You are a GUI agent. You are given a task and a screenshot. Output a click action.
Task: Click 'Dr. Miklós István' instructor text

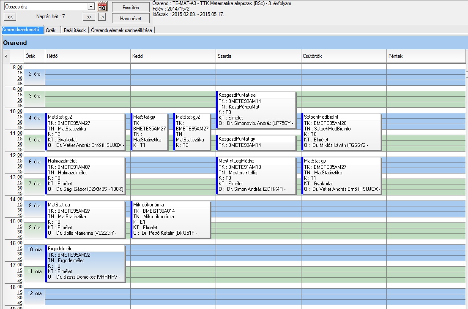329,145
